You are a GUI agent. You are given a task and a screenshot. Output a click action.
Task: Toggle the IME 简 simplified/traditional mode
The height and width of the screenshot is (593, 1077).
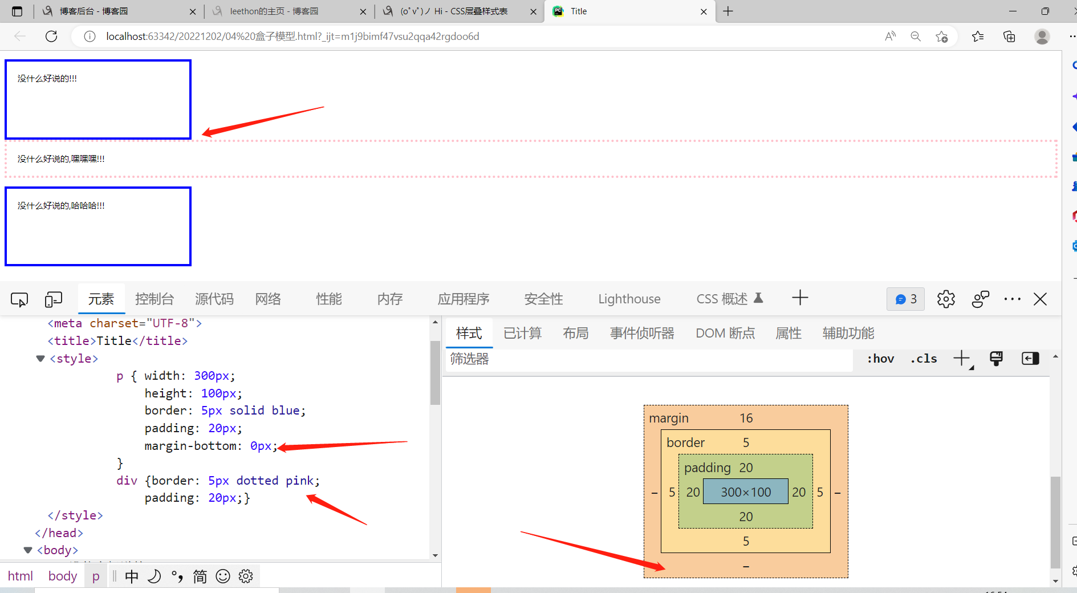point(200,576)
